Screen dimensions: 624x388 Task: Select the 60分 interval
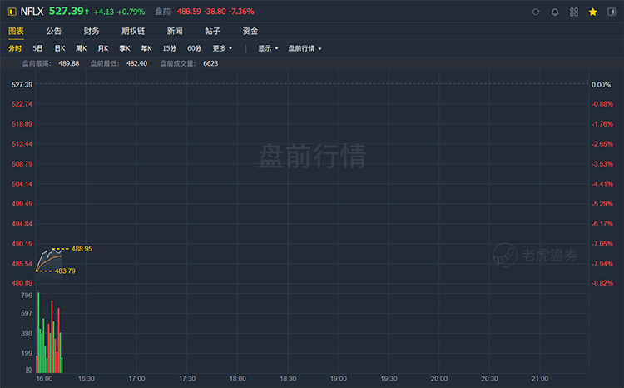coord(194,48)
